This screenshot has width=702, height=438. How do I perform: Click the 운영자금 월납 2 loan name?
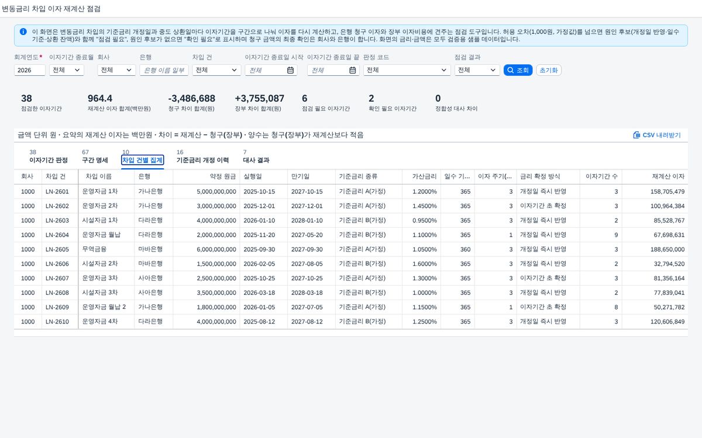click(106, 307)
